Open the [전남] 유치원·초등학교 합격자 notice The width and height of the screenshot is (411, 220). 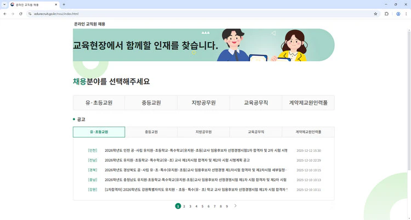pos(177,160)
